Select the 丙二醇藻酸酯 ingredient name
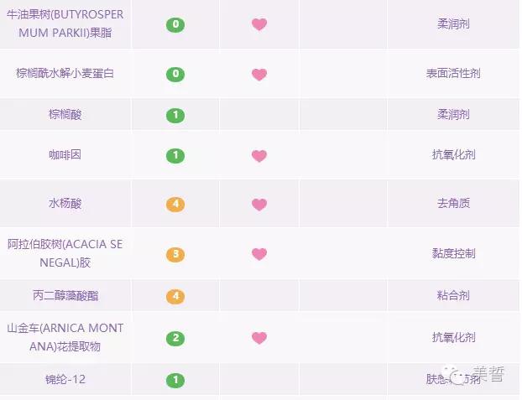 pyautogui.click(x=65, y=296)
